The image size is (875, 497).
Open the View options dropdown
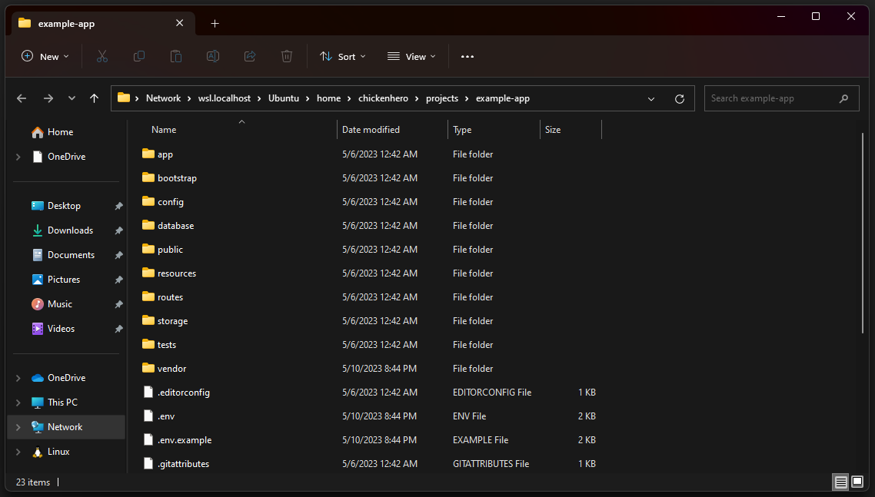coord(411,56)
